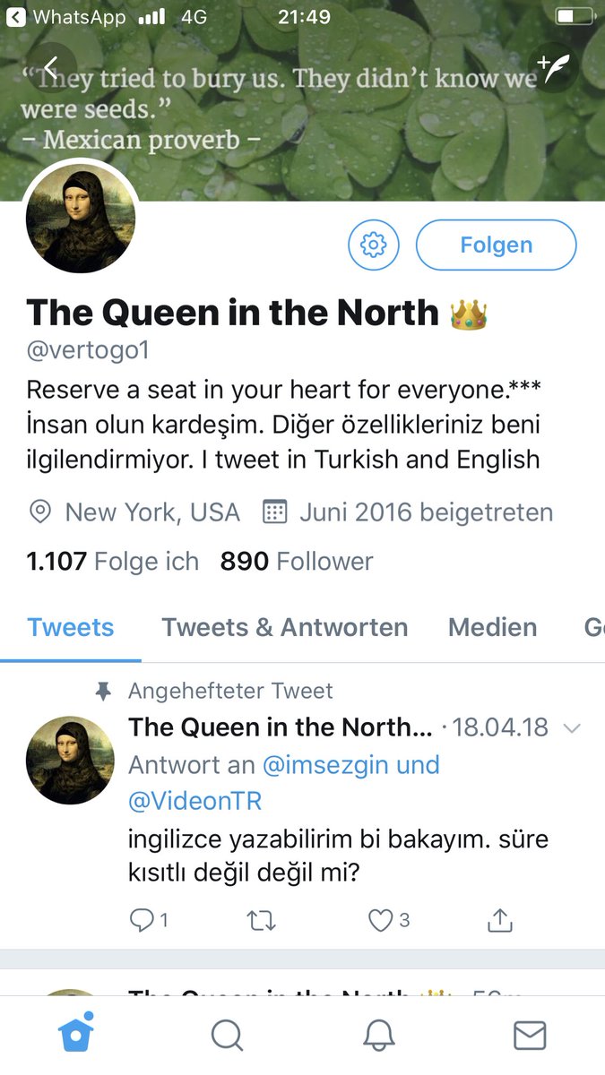605x1075 pixels.
Task: Expand the pinned tweet options chevron
Action: tap(572, 727)
